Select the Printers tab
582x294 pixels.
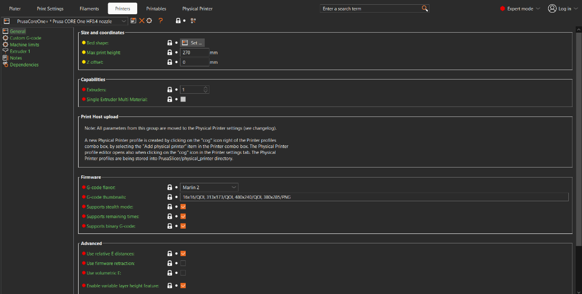coord(122,8)
